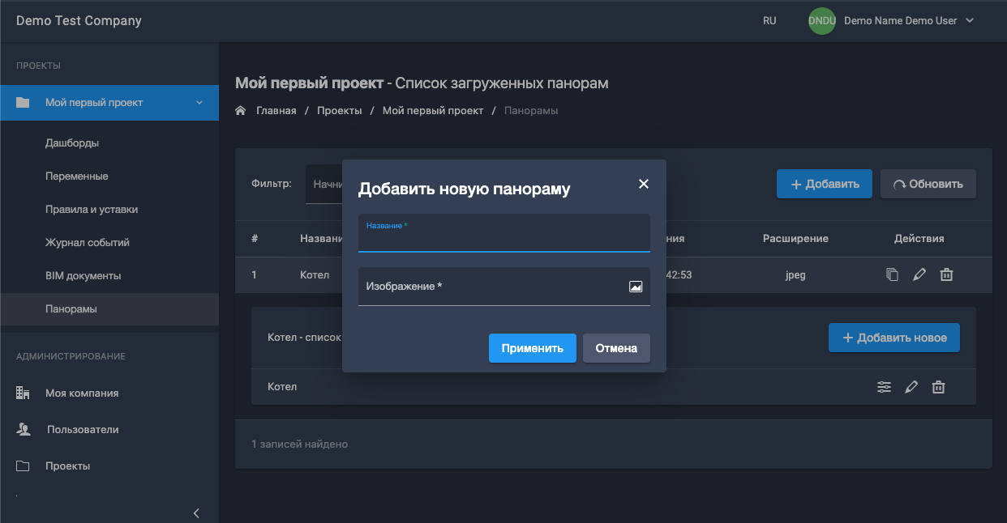
Task: Open Дашборды in the sidebar
Action: 72,143
